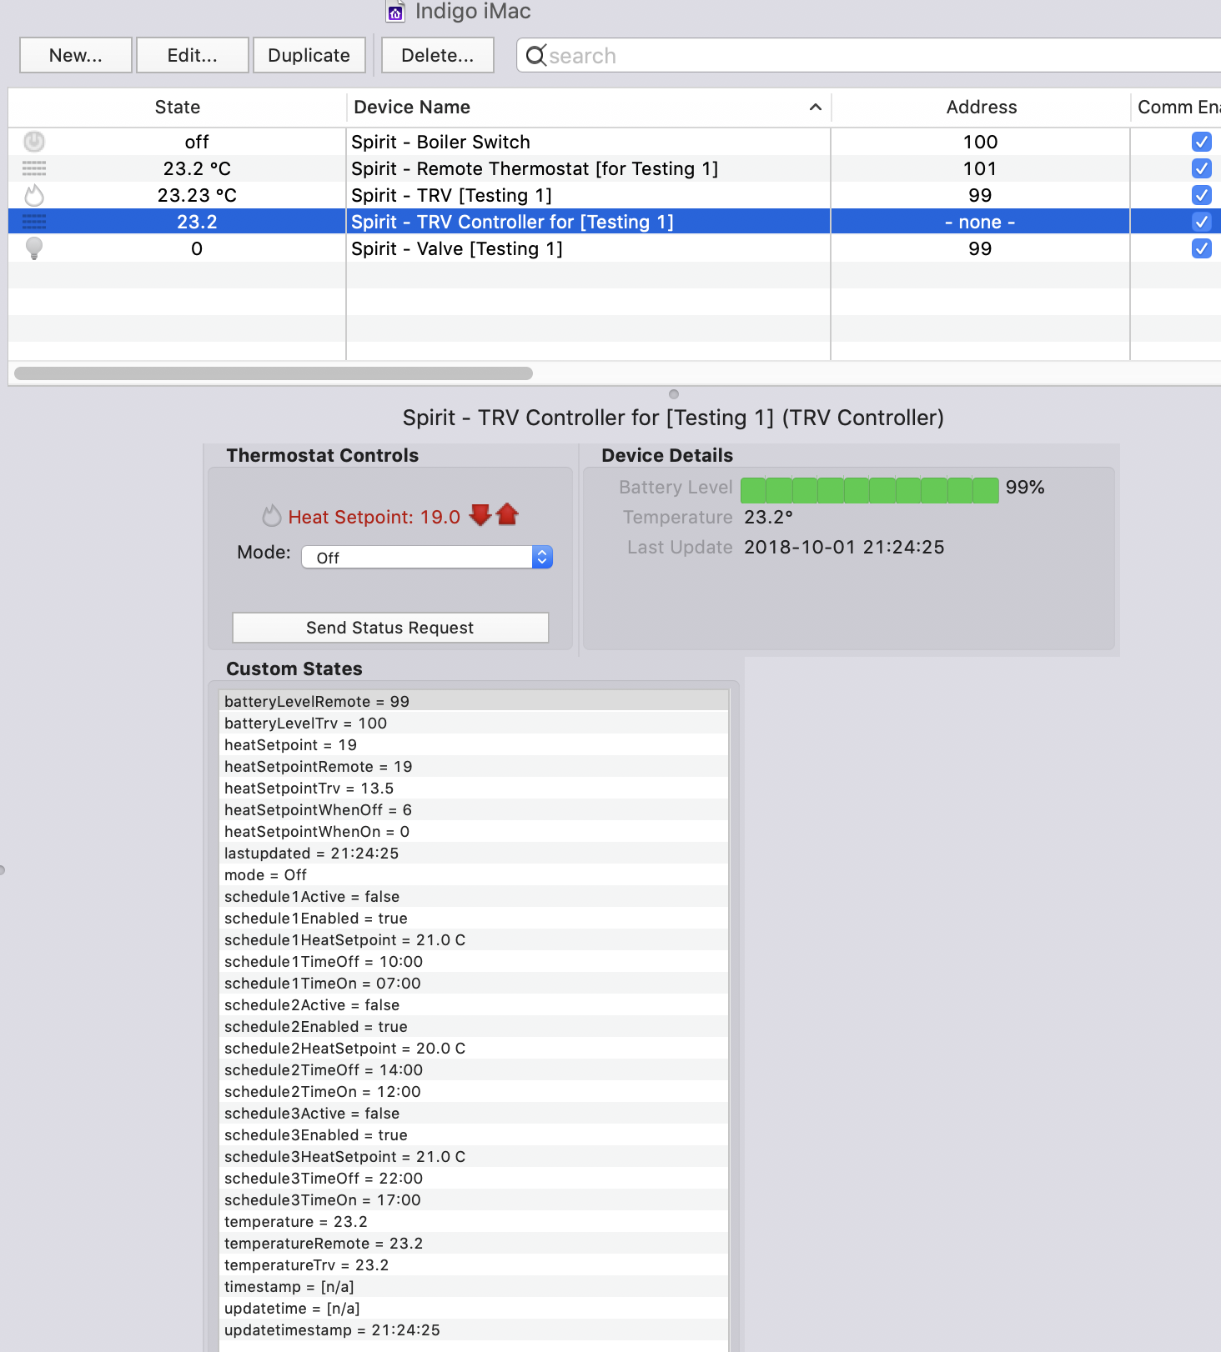The width and height of the screenshot is (1221, 1352).
Task: Open the Mode dropdown set to Off
Action: click(427, 557)
